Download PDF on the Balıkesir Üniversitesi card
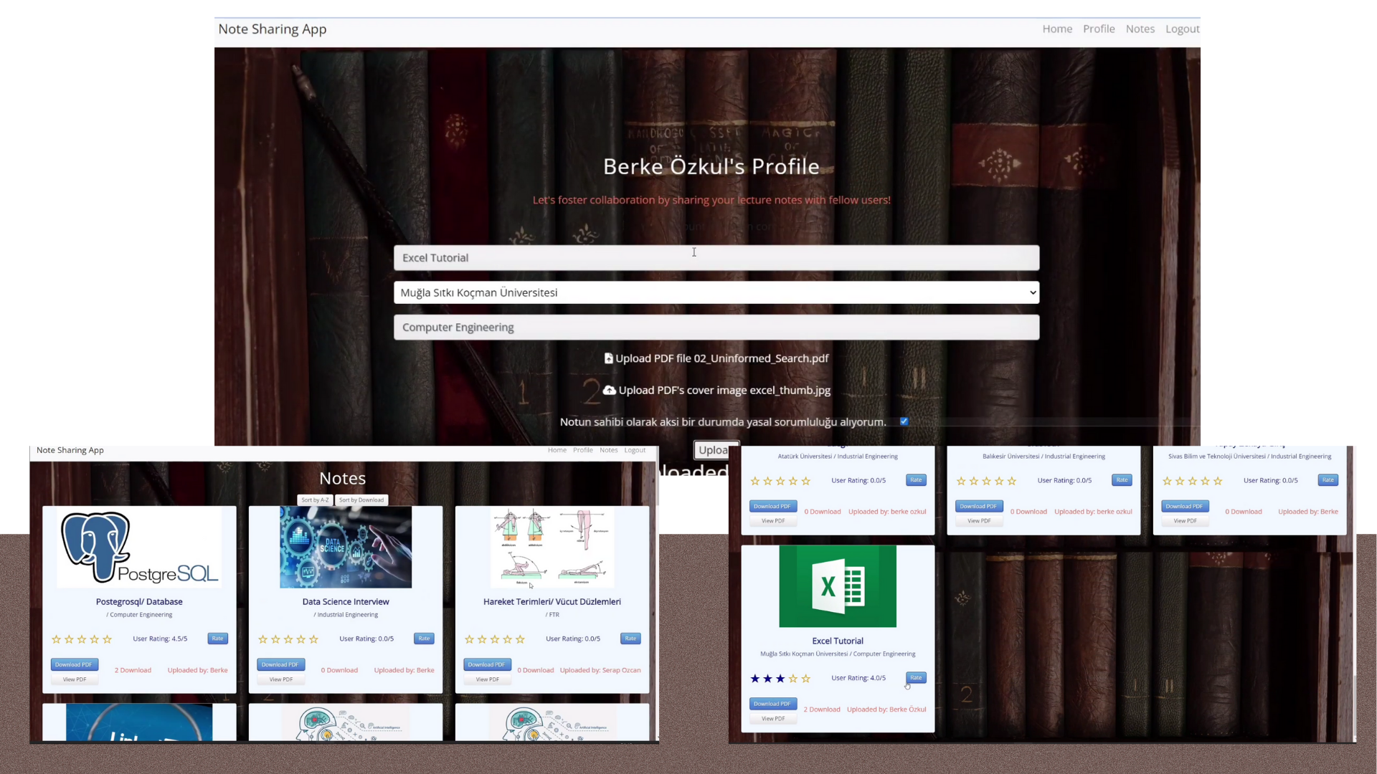The width and height of the screenshot is (1377, 774). click(x=978, y=507)
